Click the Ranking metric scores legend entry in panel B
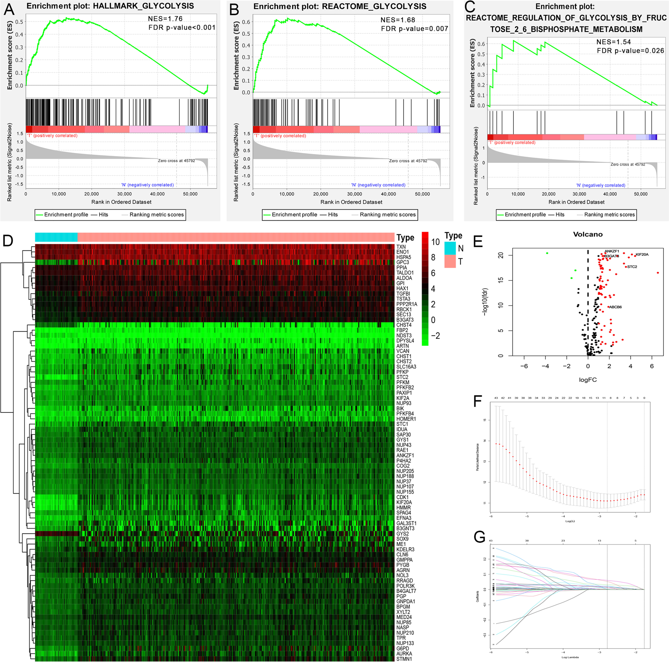 coord(384,215)
